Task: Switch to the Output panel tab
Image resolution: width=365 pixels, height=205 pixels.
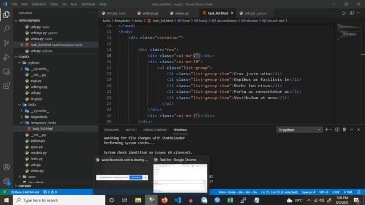Action: [x=131, y=130]
